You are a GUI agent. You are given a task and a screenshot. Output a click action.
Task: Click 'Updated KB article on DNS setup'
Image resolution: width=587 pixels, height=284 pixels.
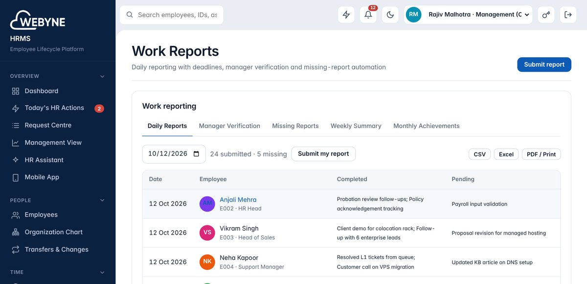[492, 262]
